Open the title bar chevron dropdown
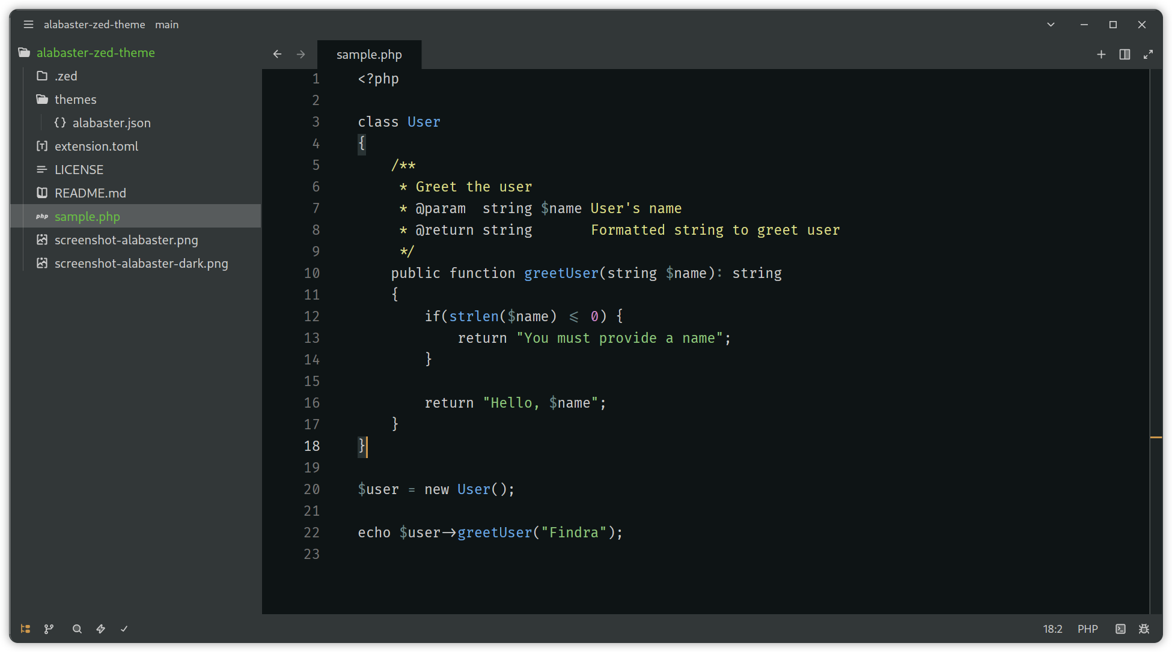This screenshot has width=1172, height=652. coord(1051,25)
